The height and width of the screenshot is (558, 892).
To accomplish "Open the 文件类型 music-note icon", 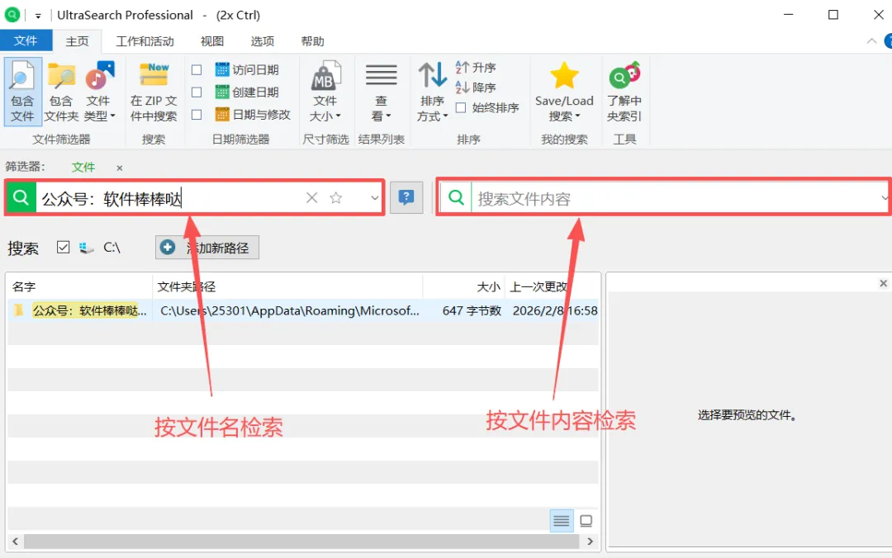I will click(100, 76).
